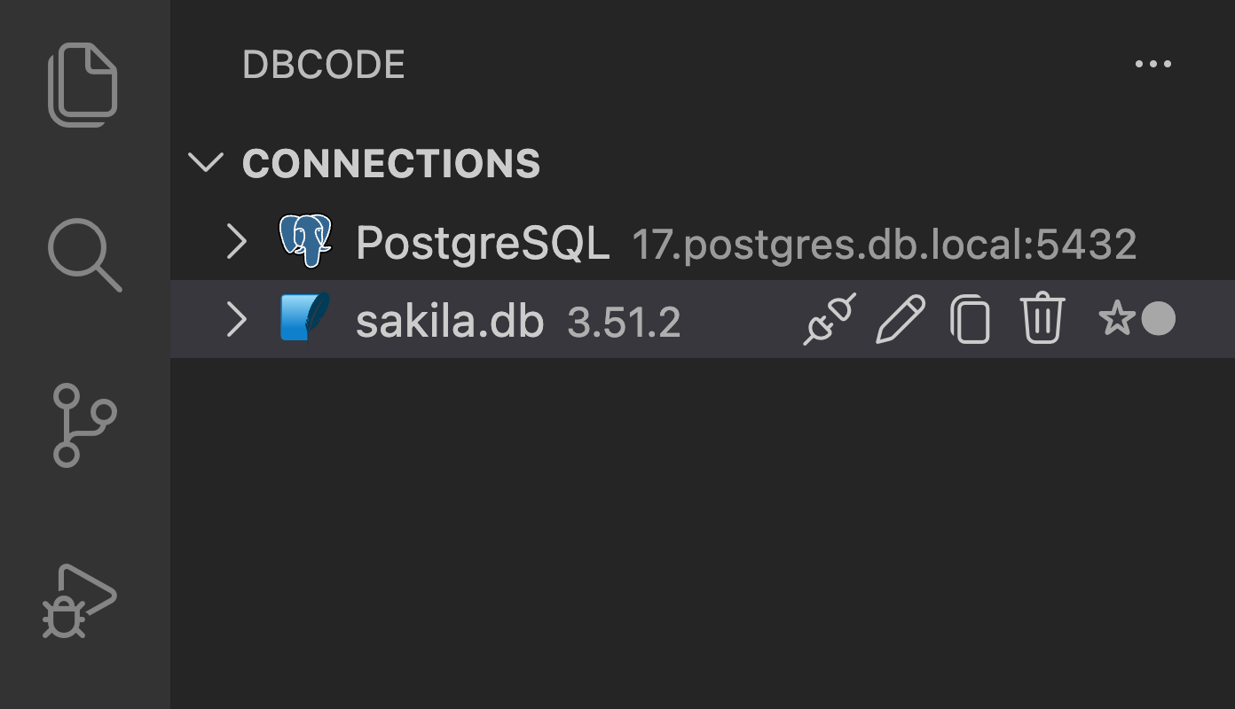Open the Source Control view
Image resolution: width=1235 pixels, height=709 pixels.
click(x=83, y=424)
